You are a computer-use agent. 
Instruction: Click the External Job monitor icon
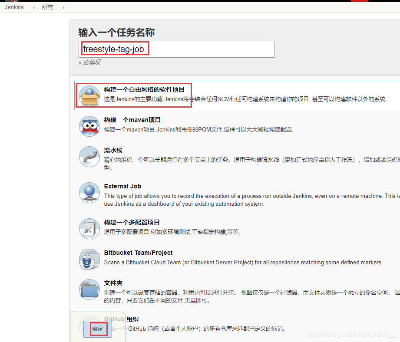89,192
